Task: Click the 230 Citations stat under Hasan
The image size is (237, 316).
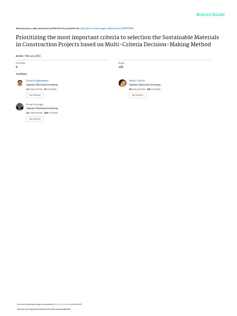Action: click(x=154, y=89)
